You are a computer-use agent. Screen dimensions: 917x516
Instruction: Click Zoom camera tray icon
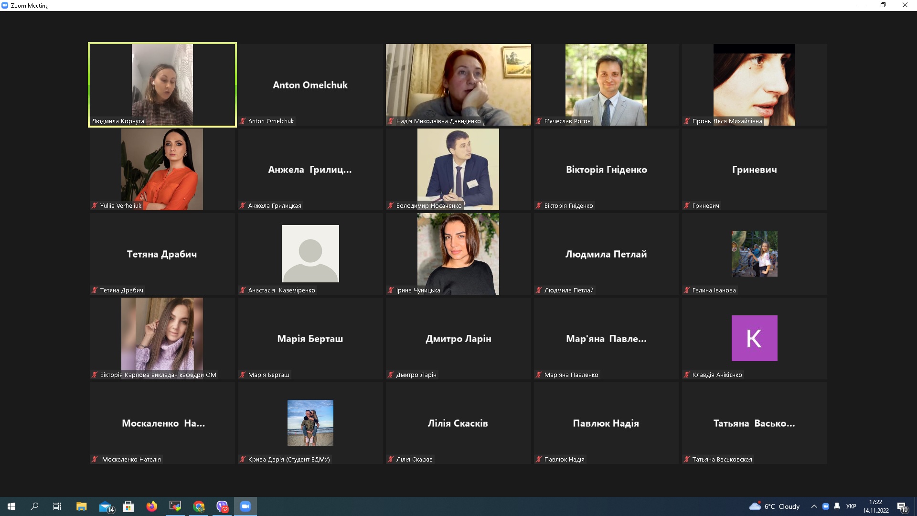point(825,506)
